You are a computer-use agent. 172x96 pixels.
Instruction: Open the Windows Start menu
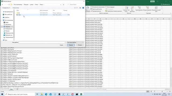[2, 94]
